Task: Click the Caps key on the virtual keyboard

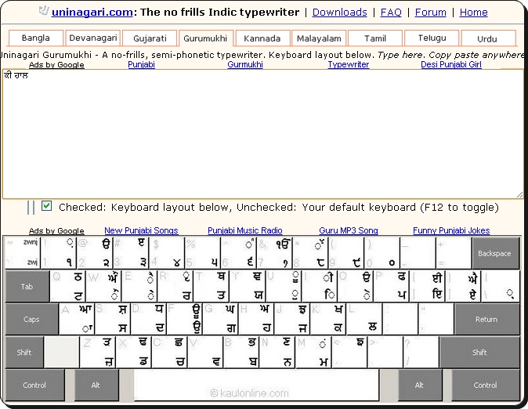Action: (x=31, y=319)
